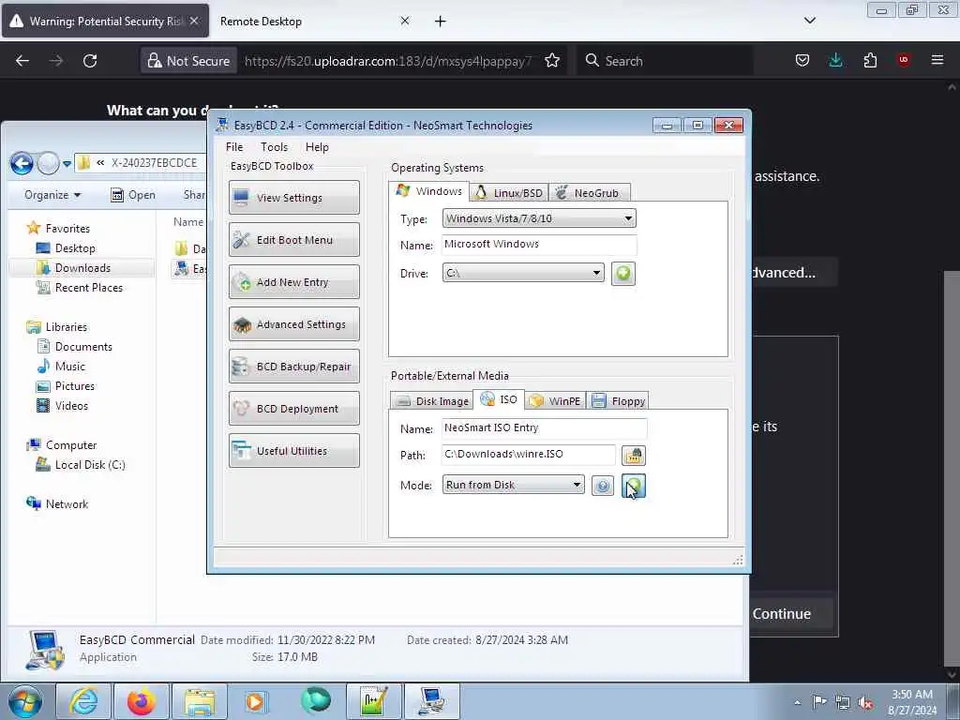
Task: Click browser Back arrow
Action: [x=22, y=61]
